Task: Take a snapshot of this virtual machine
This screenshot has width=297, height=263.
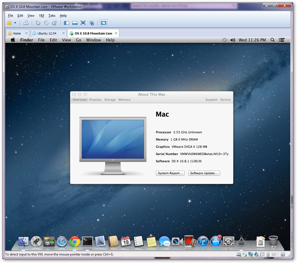Action: coord(38,23)
